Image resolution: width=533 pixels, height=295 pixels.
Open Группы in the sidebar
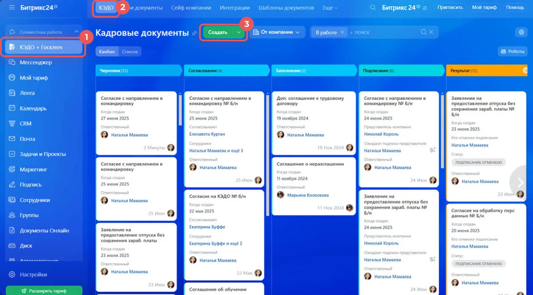(29, 215)
